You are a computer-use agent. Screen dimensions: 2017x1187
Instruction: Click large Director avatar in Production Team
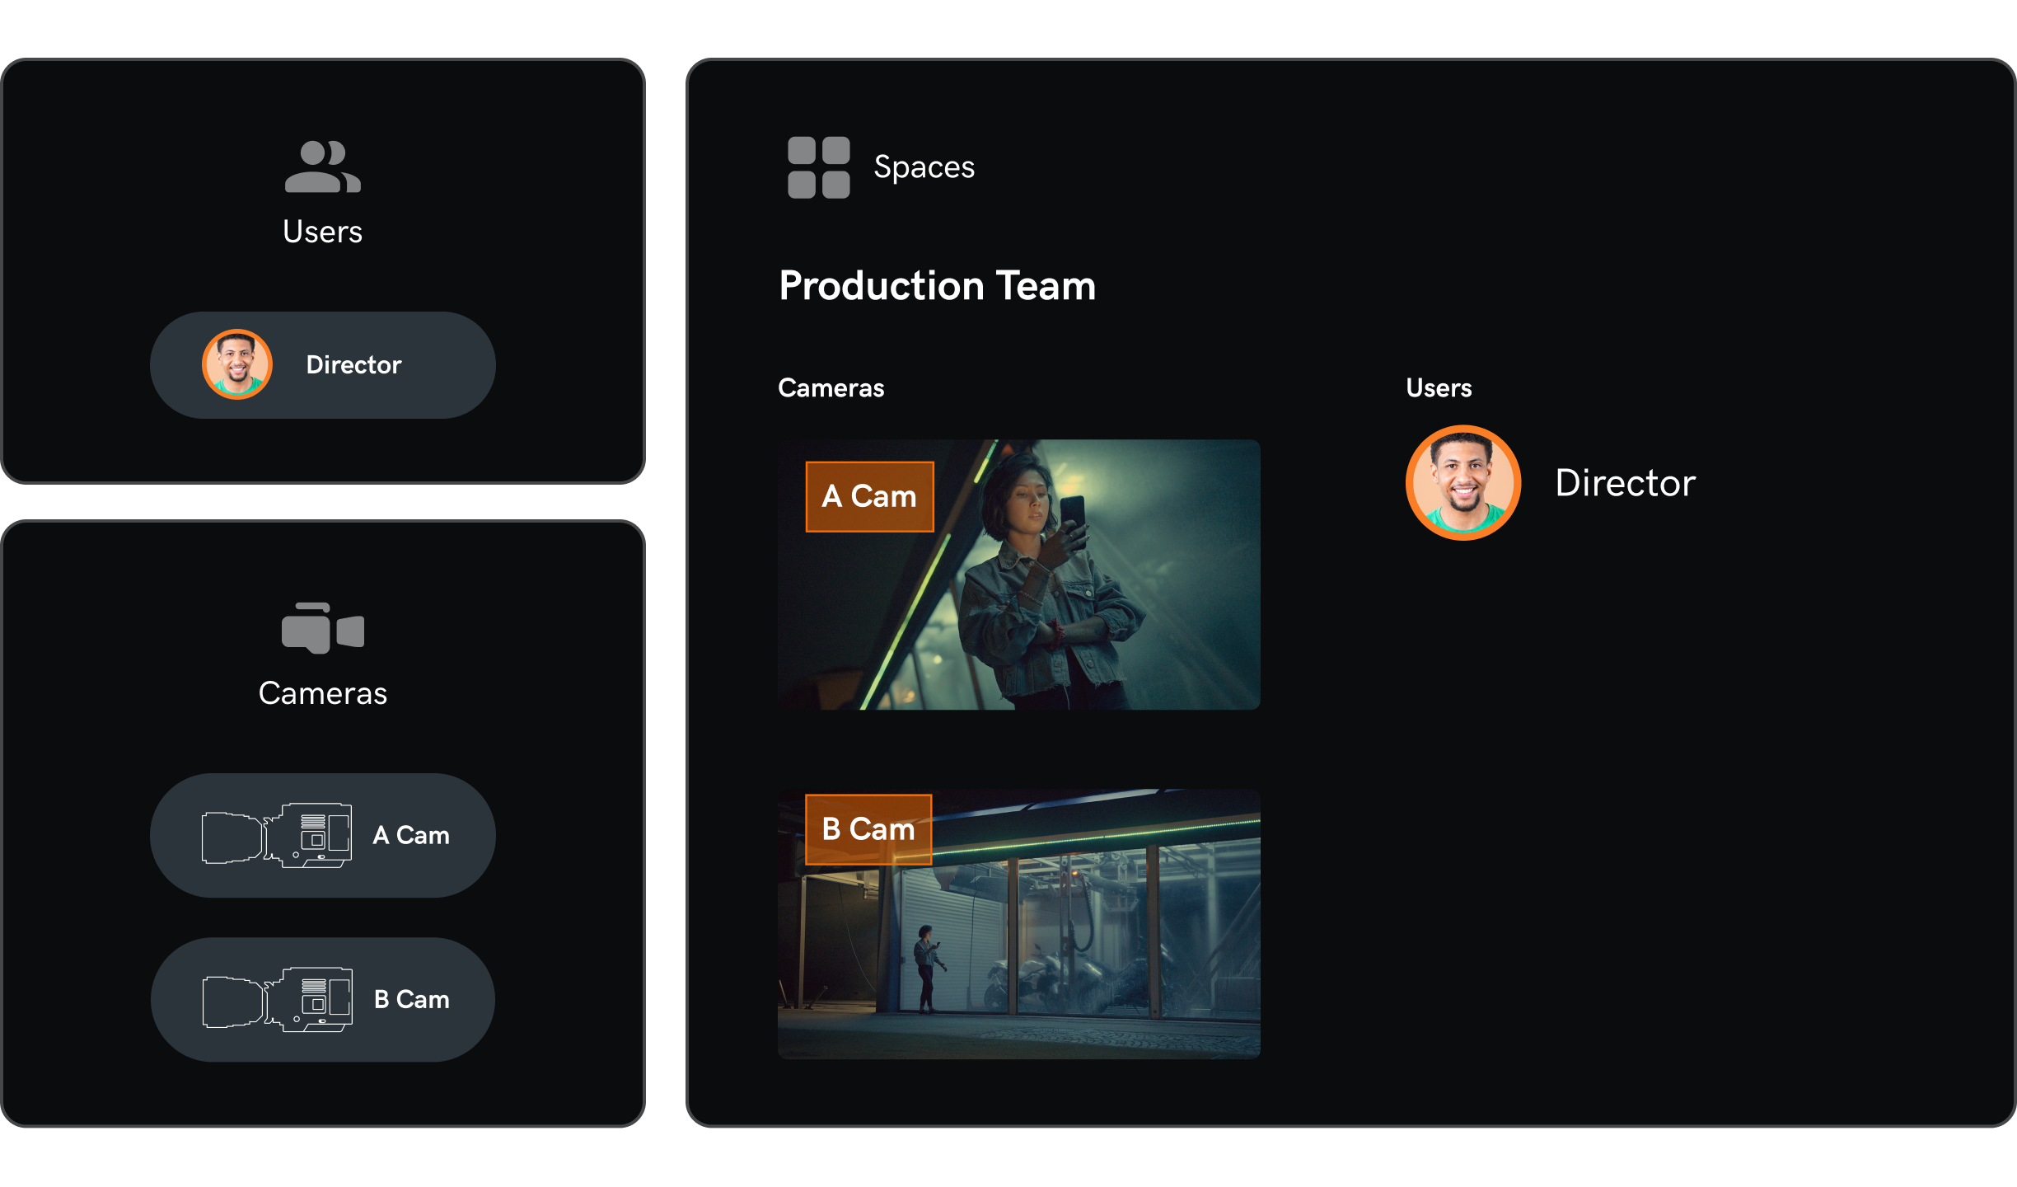[x=1462, y=483]
